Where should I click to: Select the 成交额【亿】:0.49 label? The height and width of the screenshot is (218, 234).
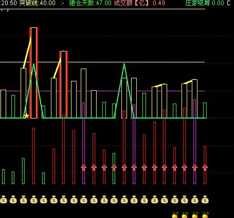tap(139, 3)
